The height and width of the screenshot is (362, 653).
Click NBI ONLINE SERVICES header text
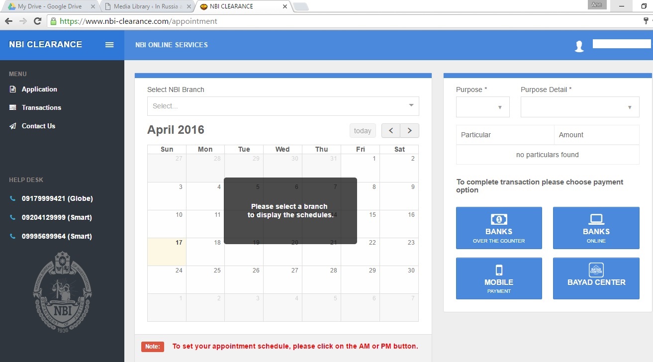[x=172, y=45]
